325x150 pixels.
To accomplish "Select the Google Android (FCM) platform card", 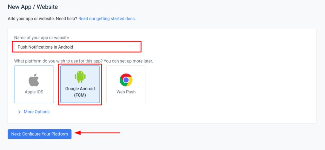I will [x=80, y=84].
